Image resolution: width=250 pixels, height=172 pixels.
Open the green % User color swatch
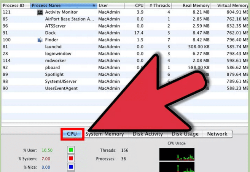[x=71, y=150]
